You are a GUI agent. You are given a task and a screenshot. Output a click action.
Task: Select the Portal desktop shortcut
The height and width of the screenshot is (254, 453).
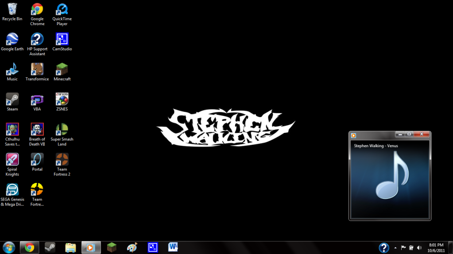pyautogui.click(x=37, y=162)
